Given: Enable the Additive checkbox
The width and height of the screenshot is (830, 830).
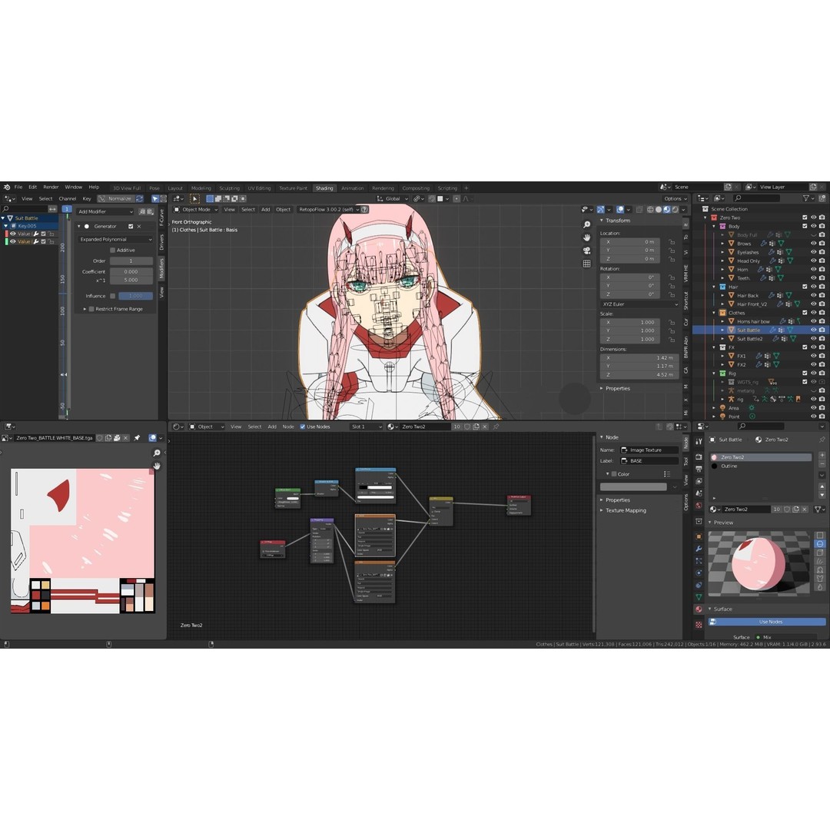Looking at the screenshot, I should coord(112,250).
